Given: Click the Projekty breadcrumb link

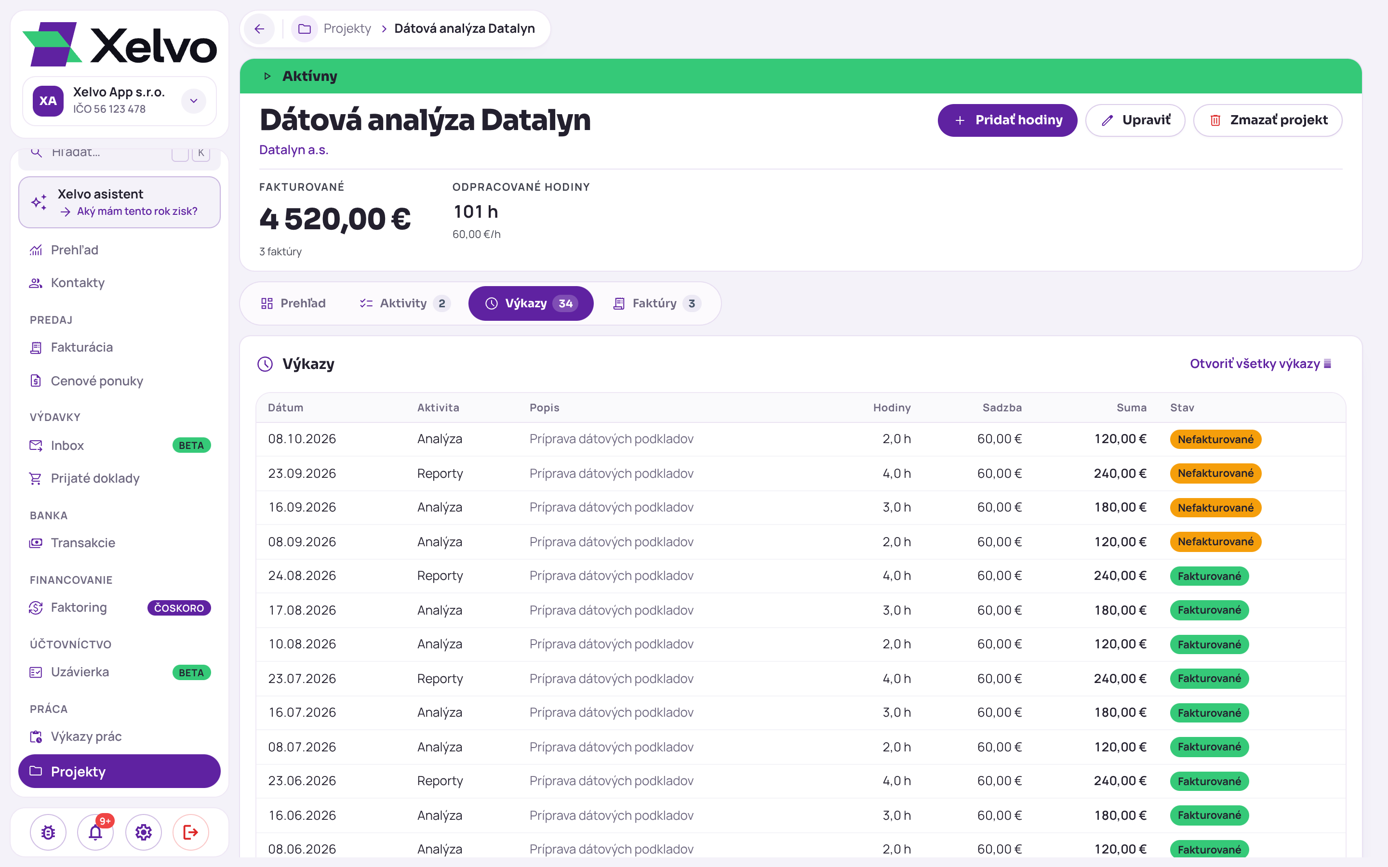Looking at the screenshot, I should click(x=347, y=29).
